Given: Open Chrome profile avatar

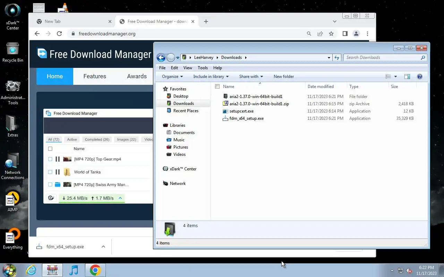Looking at the screenshot, I should tap(356, 34).
